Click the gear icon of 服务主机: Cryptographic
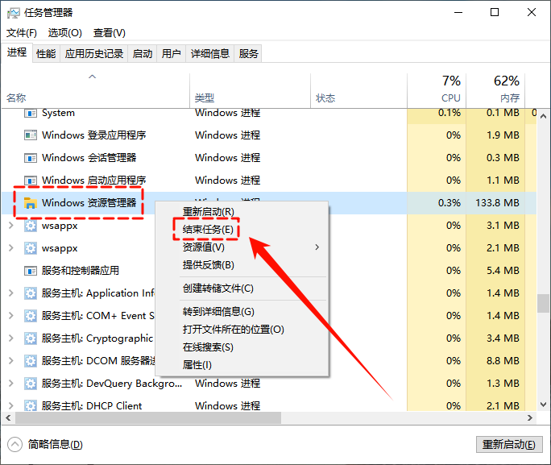Image resolution: width=551 pixels, height=465 pixels. [x=31, y=338]
